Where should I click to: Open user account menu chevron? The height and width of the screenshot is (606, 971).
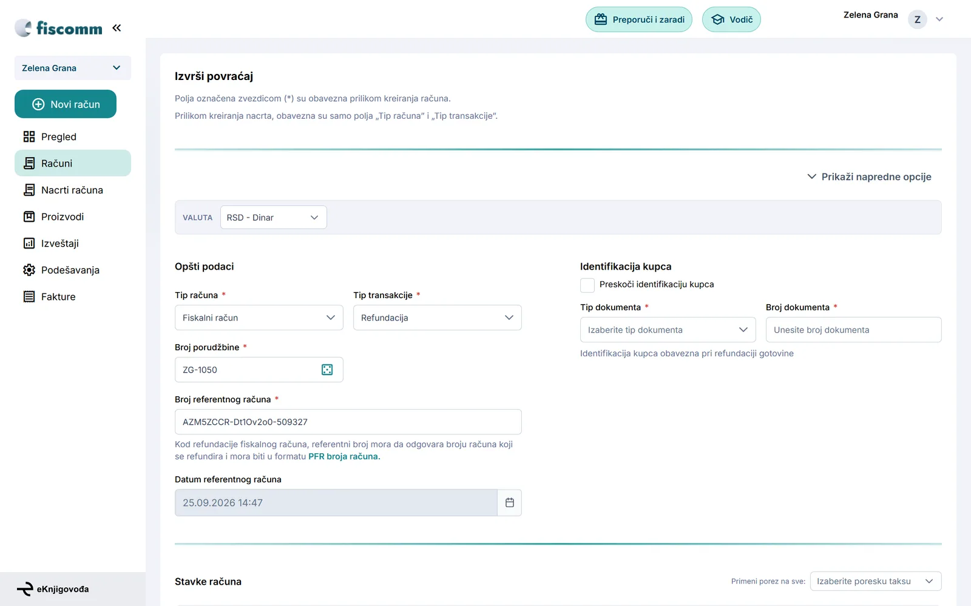tap(939, 19)
